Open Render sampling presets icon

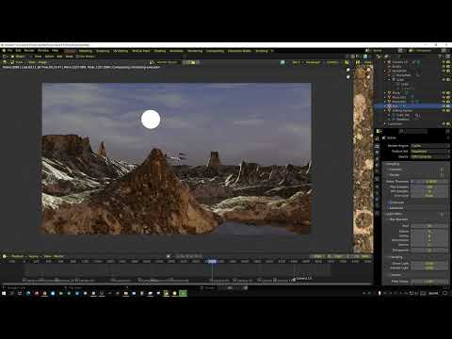(x=442, y=175)
